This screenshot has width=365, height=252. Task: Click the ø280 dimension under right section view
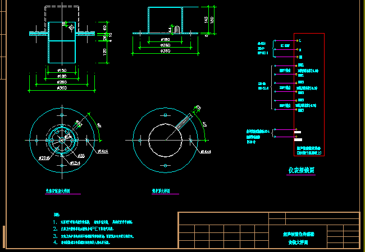tap(166, 45)
